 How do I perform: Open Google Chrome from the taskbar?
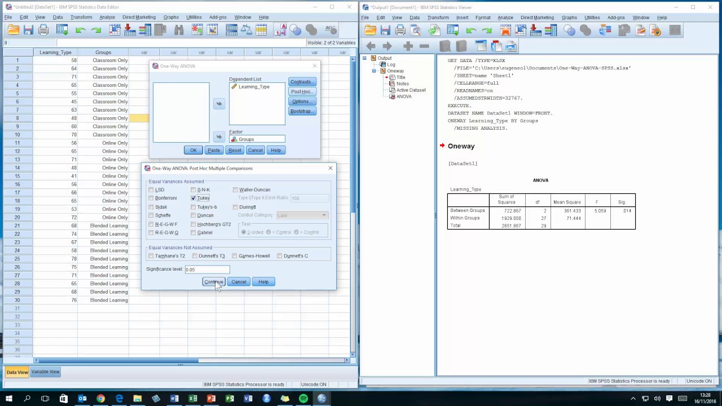[100, 399]
